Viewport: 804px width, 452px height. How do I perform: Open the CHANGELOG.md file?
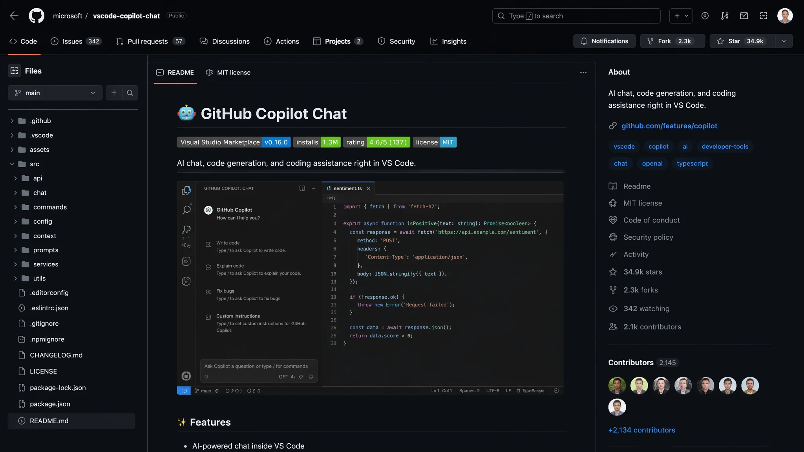[x=56, y=355]
